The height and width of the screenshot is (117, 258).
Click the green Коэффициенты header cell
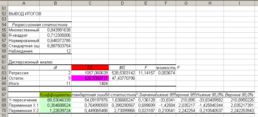56,94
